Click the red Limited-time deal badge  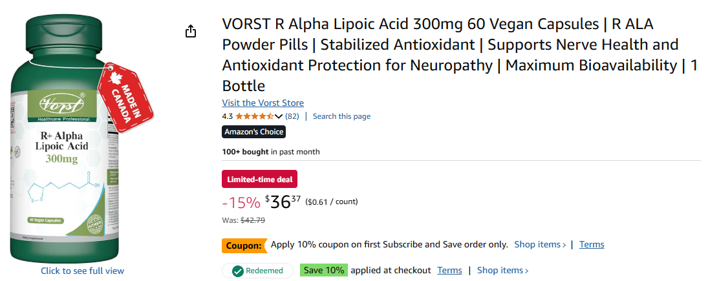(259, 179)
